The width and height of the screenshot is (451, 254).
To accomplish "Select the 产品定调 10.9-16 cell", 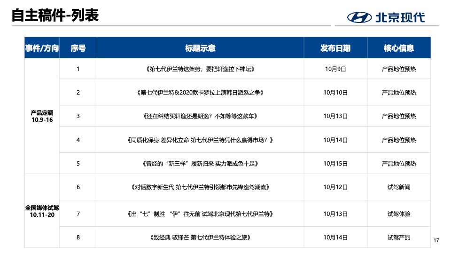I will [42, 116].
